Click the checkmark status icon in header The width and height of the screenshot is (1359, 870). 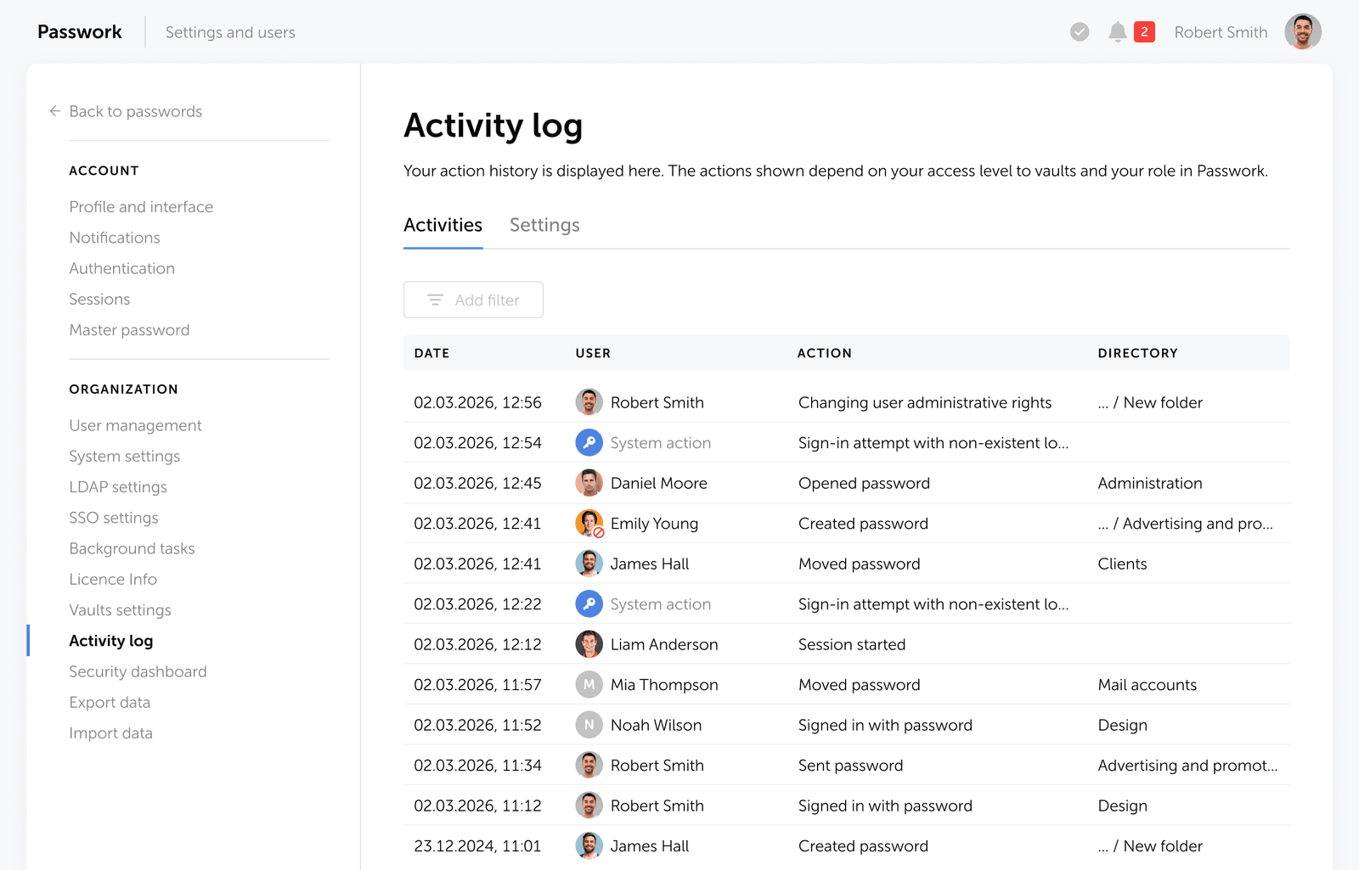tap(1080, 32)
